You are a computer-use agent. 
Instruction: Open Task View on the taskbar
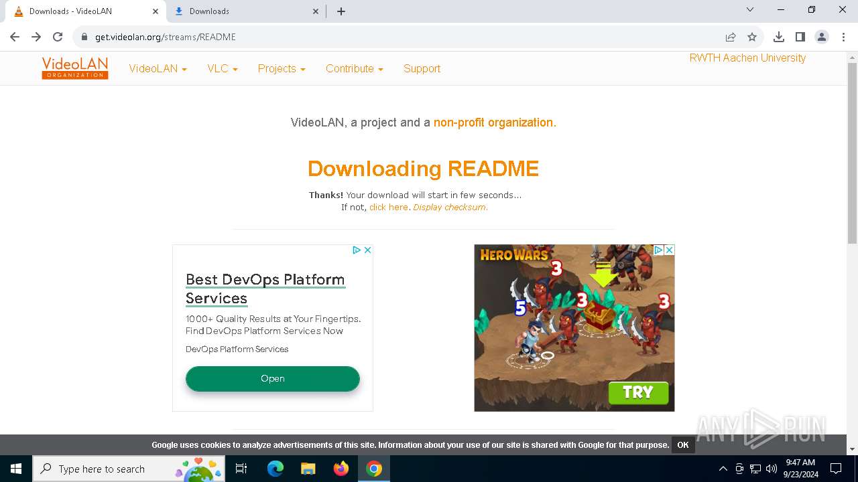pos(241,469)
